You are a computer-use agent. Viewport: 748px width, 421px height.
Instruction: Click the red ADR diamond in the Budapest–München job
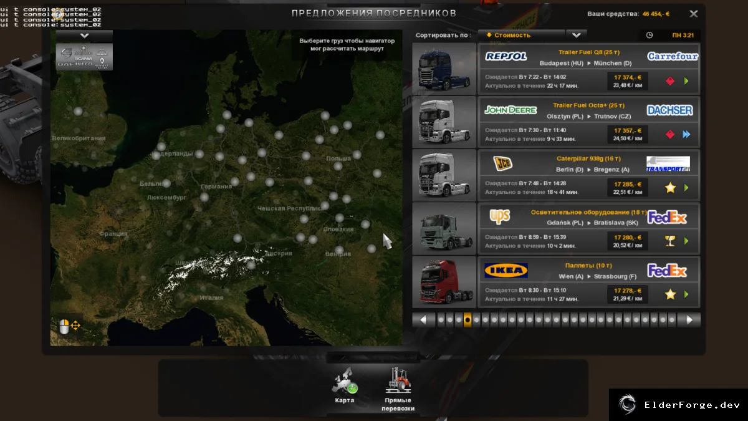tap(670, 81)
